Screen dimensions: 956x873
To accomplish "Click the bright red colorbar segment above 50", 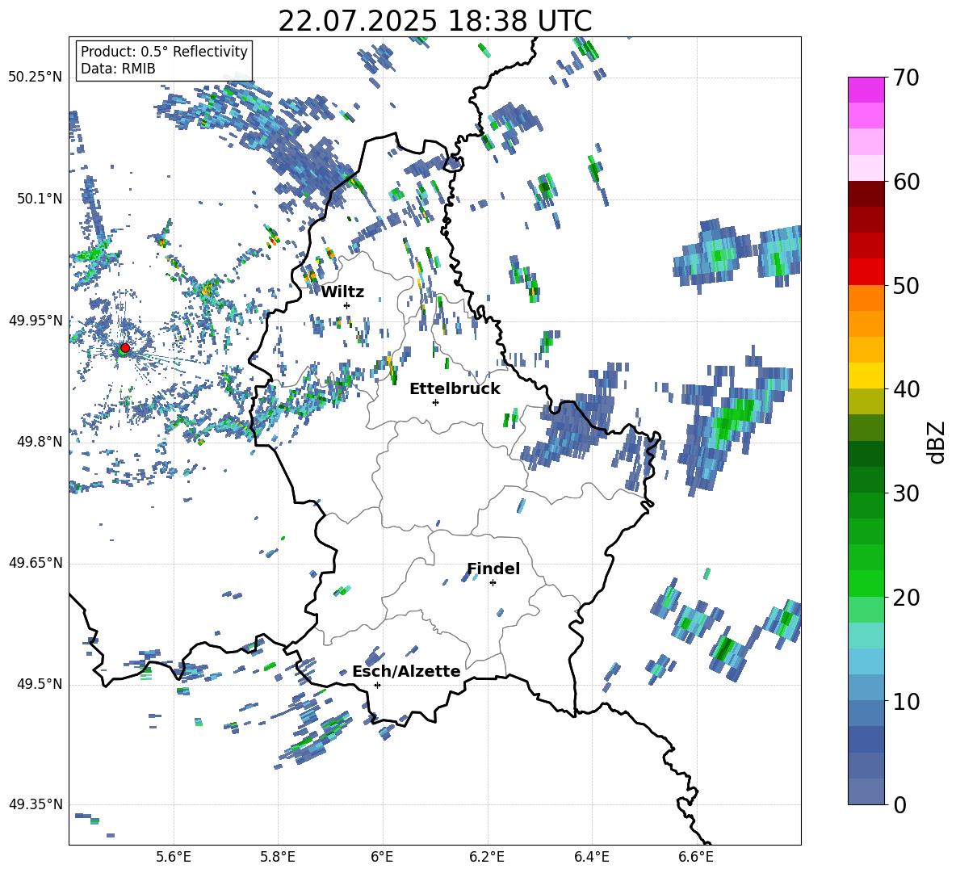I will pyautogui.click(x=866, y=272).
